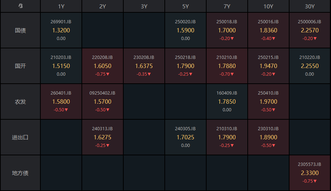The image size is (331, 191).
Task: Choose the 进出口 row label
Action: (x=20, y=138)
